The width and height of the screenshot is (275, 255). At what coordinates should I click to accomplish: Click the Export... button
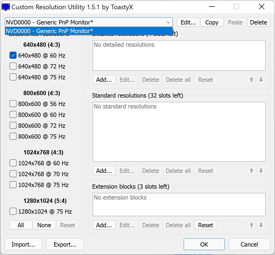(x=65, y=244)
